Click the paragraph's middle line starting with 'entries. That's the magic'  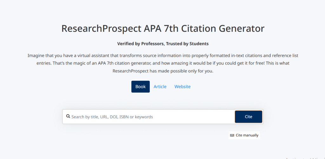pyautogui.click(x=162, y=63)
